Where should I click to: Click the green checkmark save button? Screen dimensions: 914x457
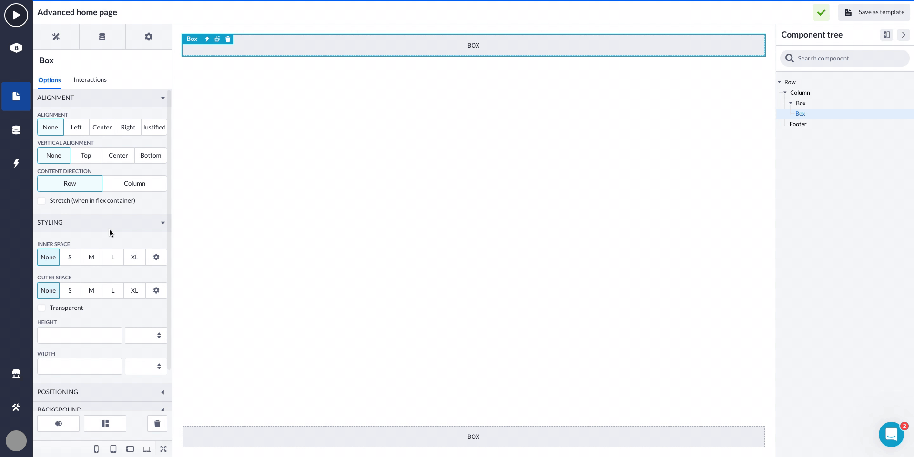[821, 12]
